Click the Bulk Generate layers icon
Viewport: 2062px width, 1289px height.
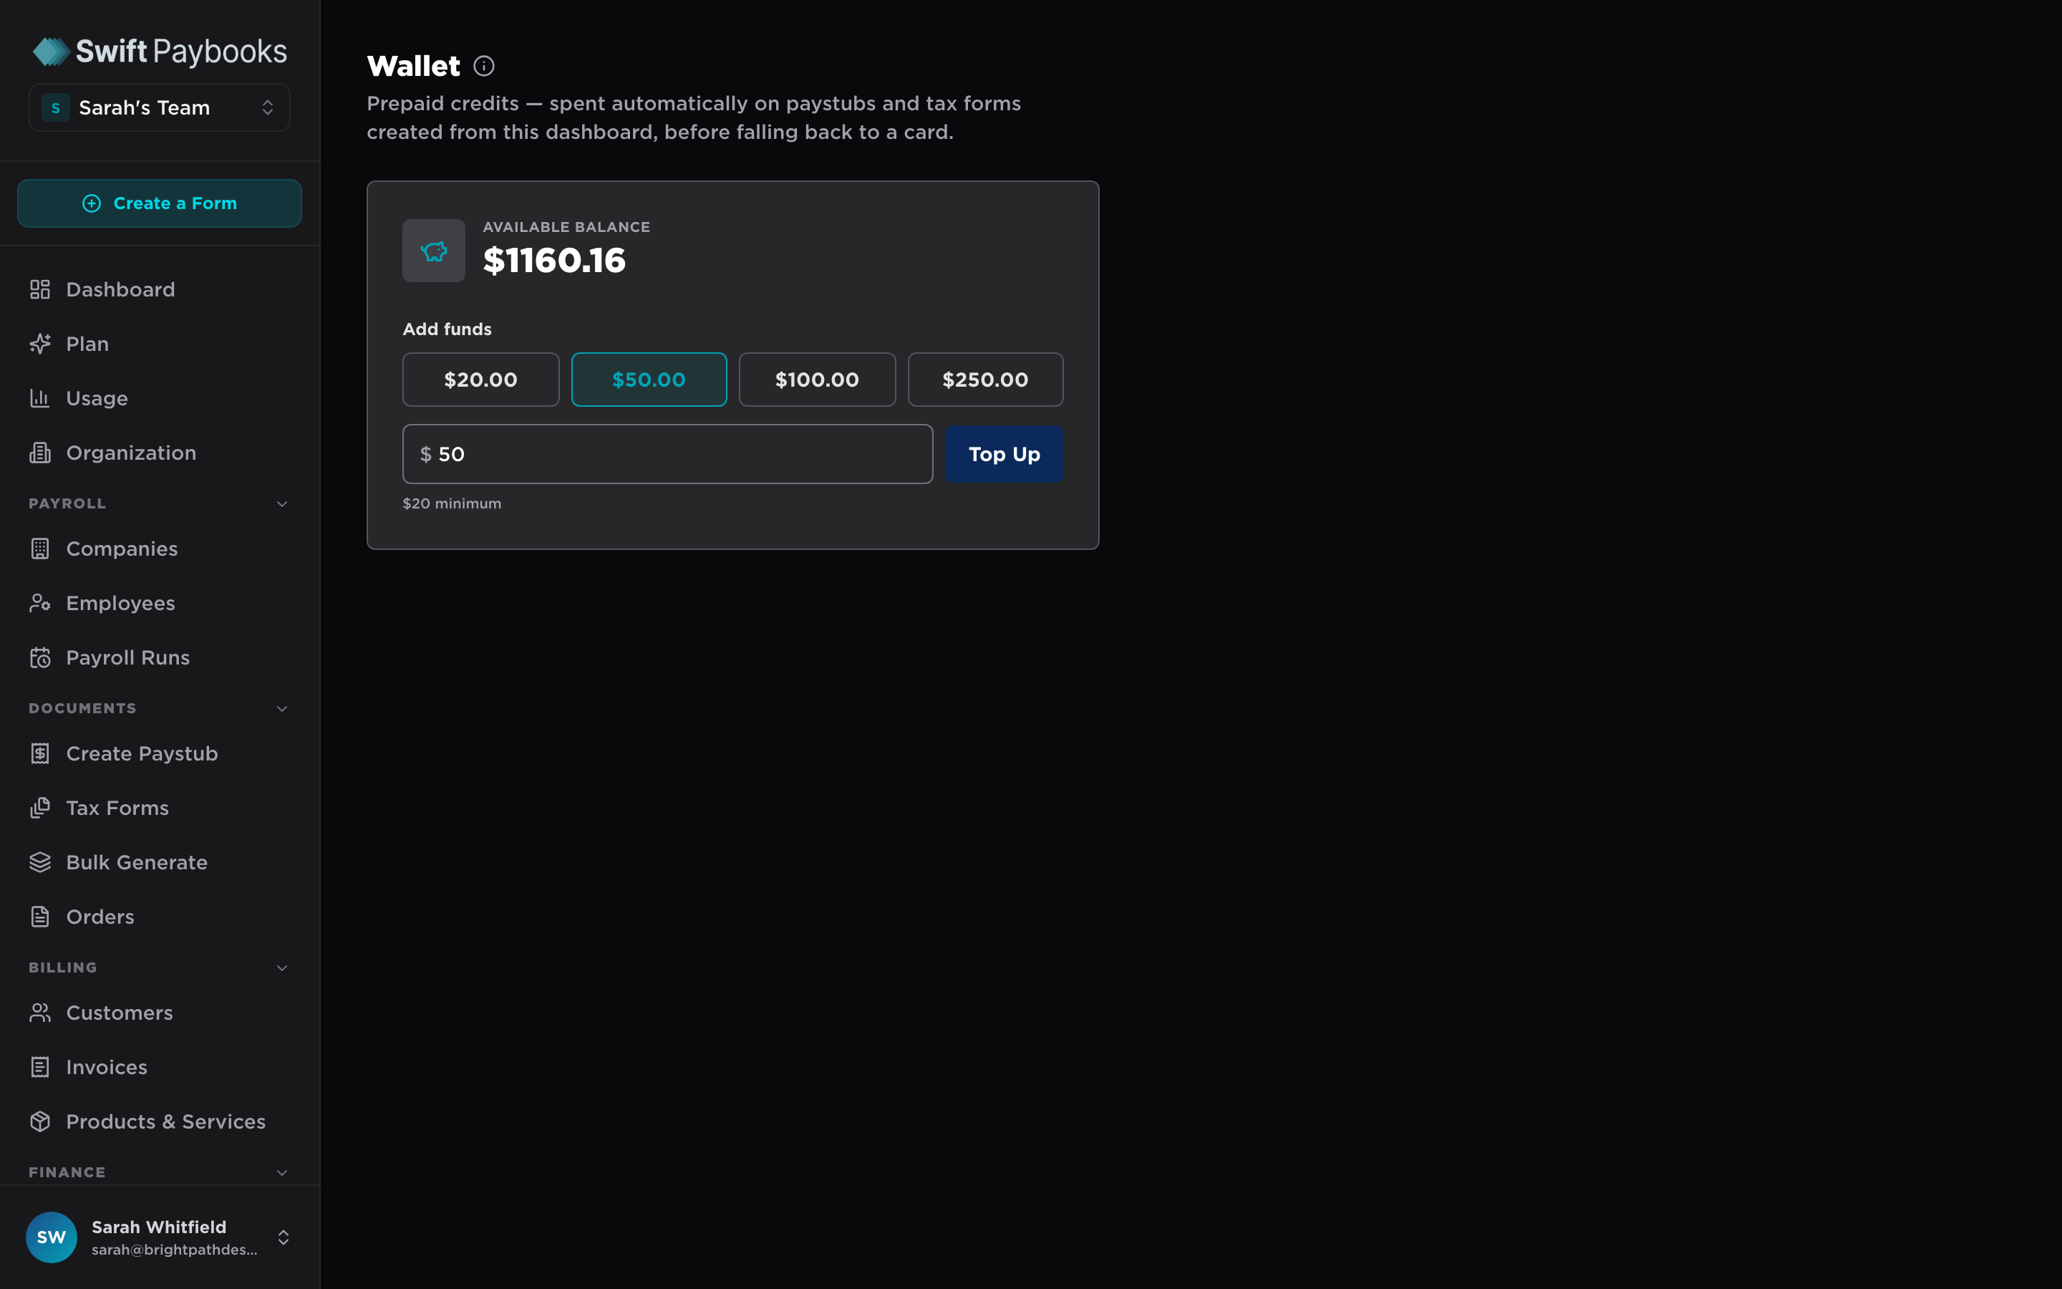click(x=40, y=863)
